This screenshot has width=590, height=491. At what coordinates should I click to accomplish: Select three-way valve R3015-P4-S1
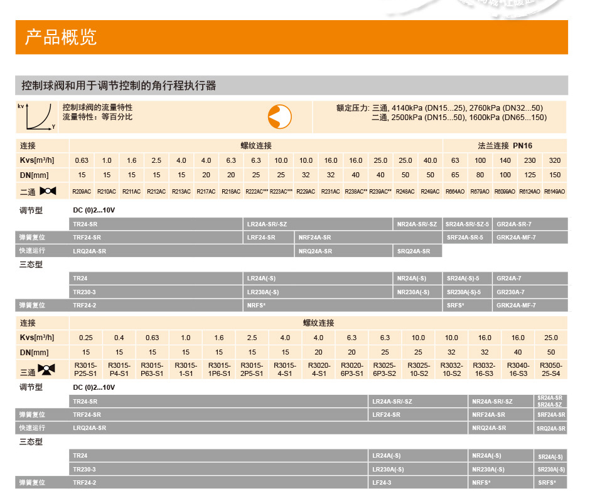coord(119,370)
